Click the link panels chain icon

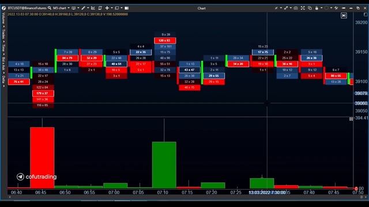click(286, 8)
